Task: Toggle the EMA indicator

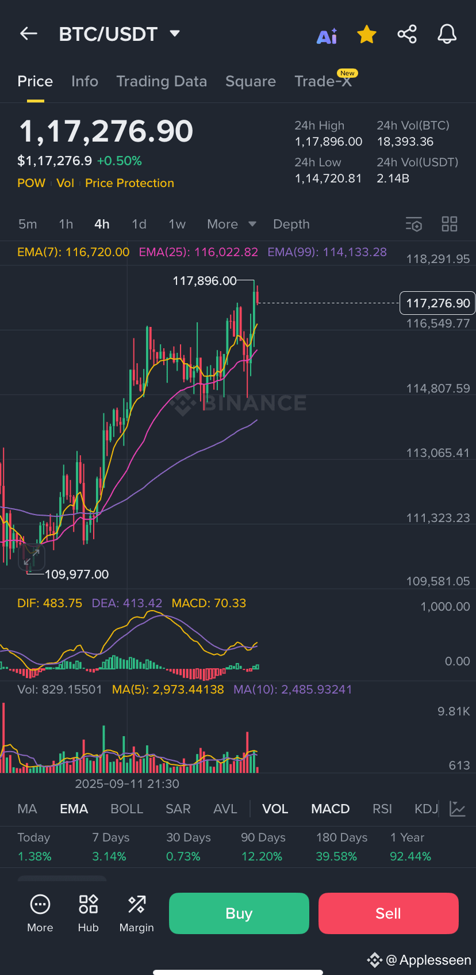Action: click(74, 809)
